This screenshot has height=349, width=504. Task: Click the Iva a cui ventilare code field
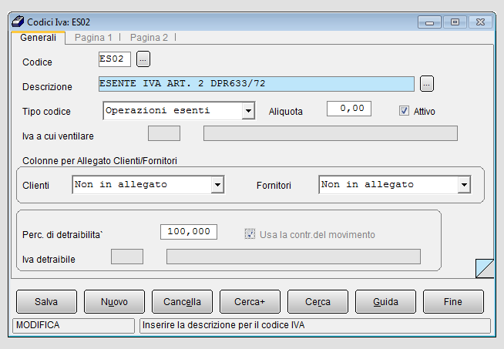[x=164, y=133]
